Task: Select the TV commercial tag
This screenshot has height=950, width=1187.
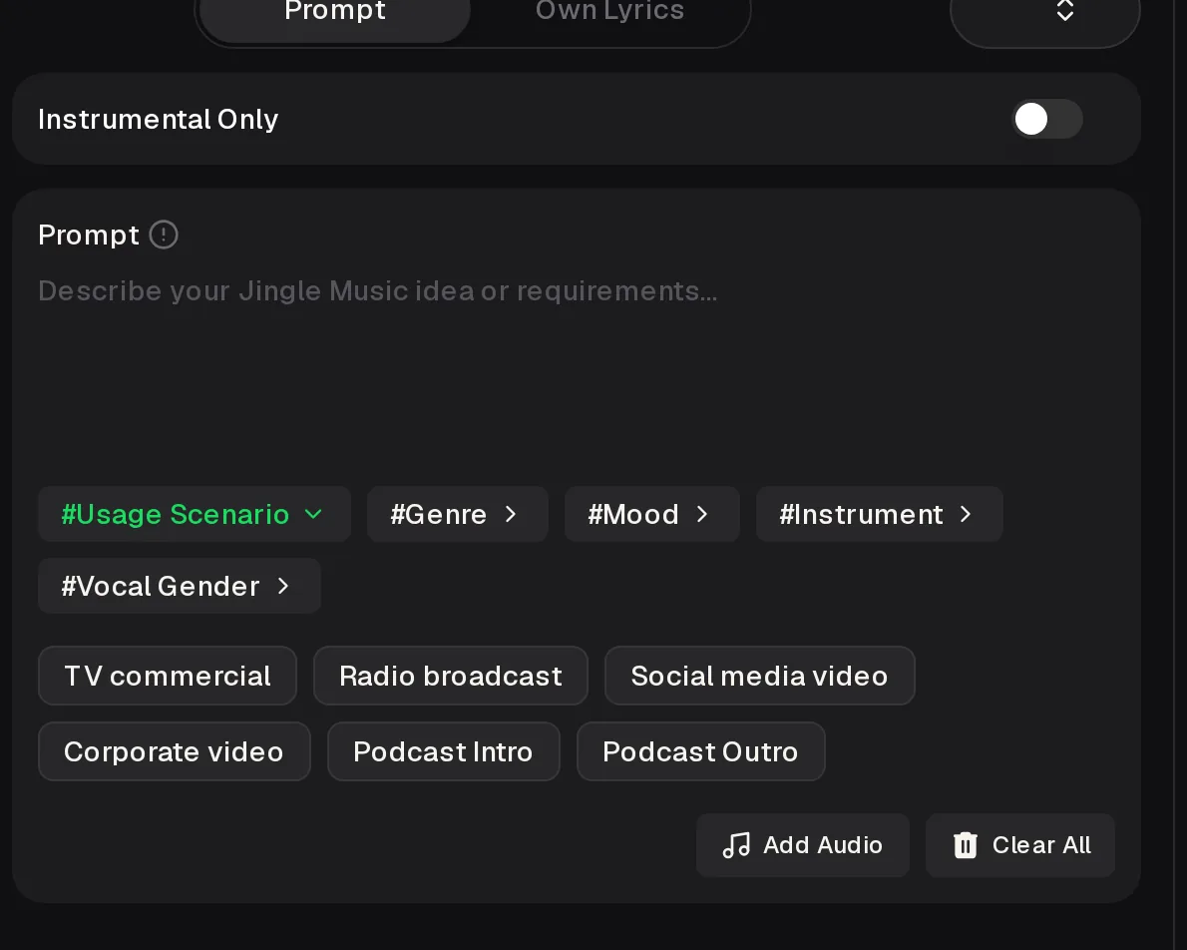Action: pyautogui.click(x=168, y=676)
